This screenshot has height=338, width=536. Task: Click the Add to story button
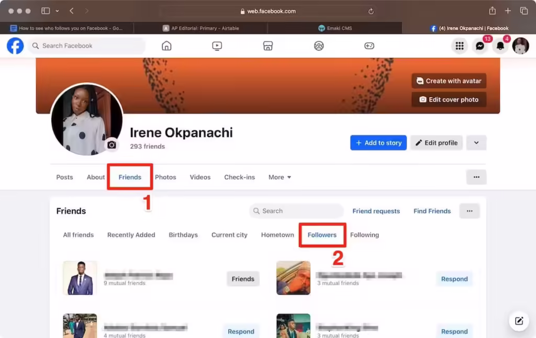(378, 142)
